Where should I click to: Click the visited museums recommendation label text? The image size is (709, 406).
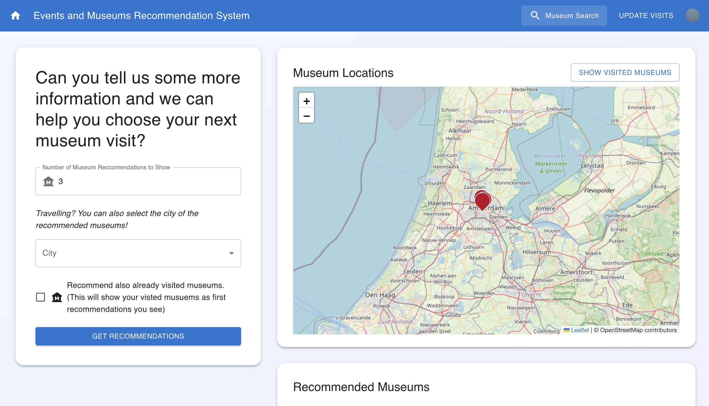click(x=146, y=297)
